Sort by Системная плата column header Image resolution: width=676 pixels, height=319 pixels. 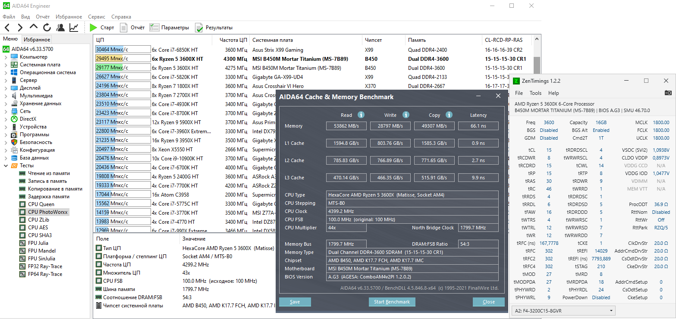click(305, 40)
